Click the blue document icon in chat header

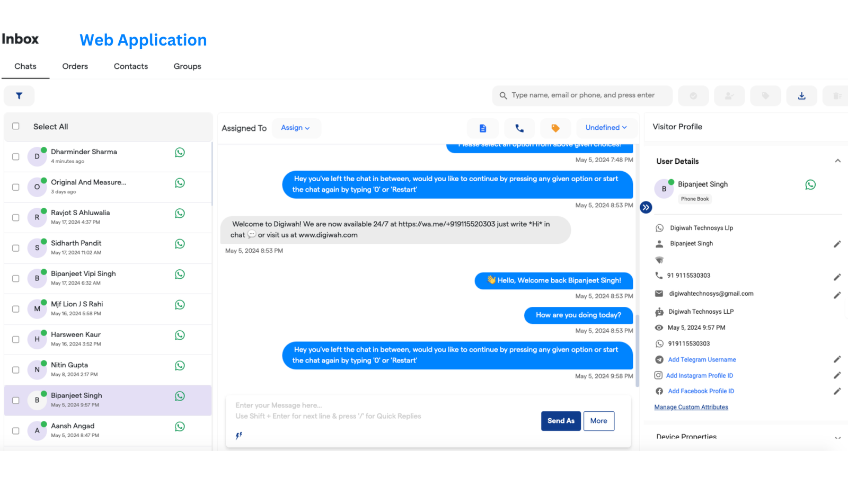482,128
